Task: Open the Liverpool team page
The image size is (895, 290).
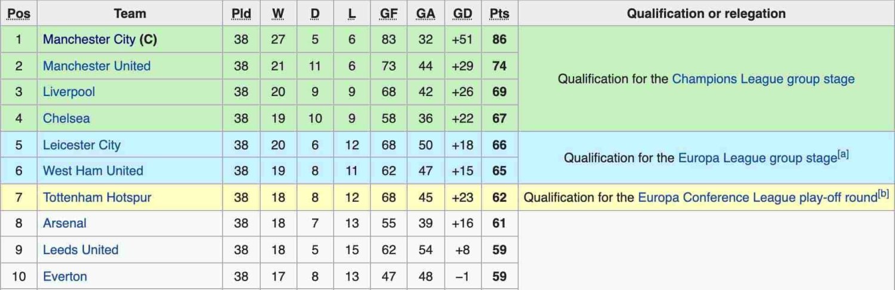Action: (69, 92)
